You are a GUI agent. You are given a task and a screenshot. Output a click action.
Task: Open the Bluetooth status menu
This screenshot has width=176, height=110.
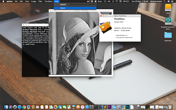113,1
